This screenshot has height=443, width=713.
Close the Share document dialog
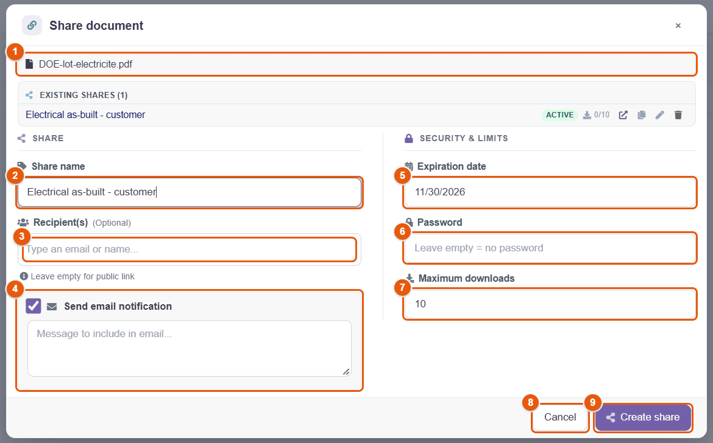coord(678,26)
